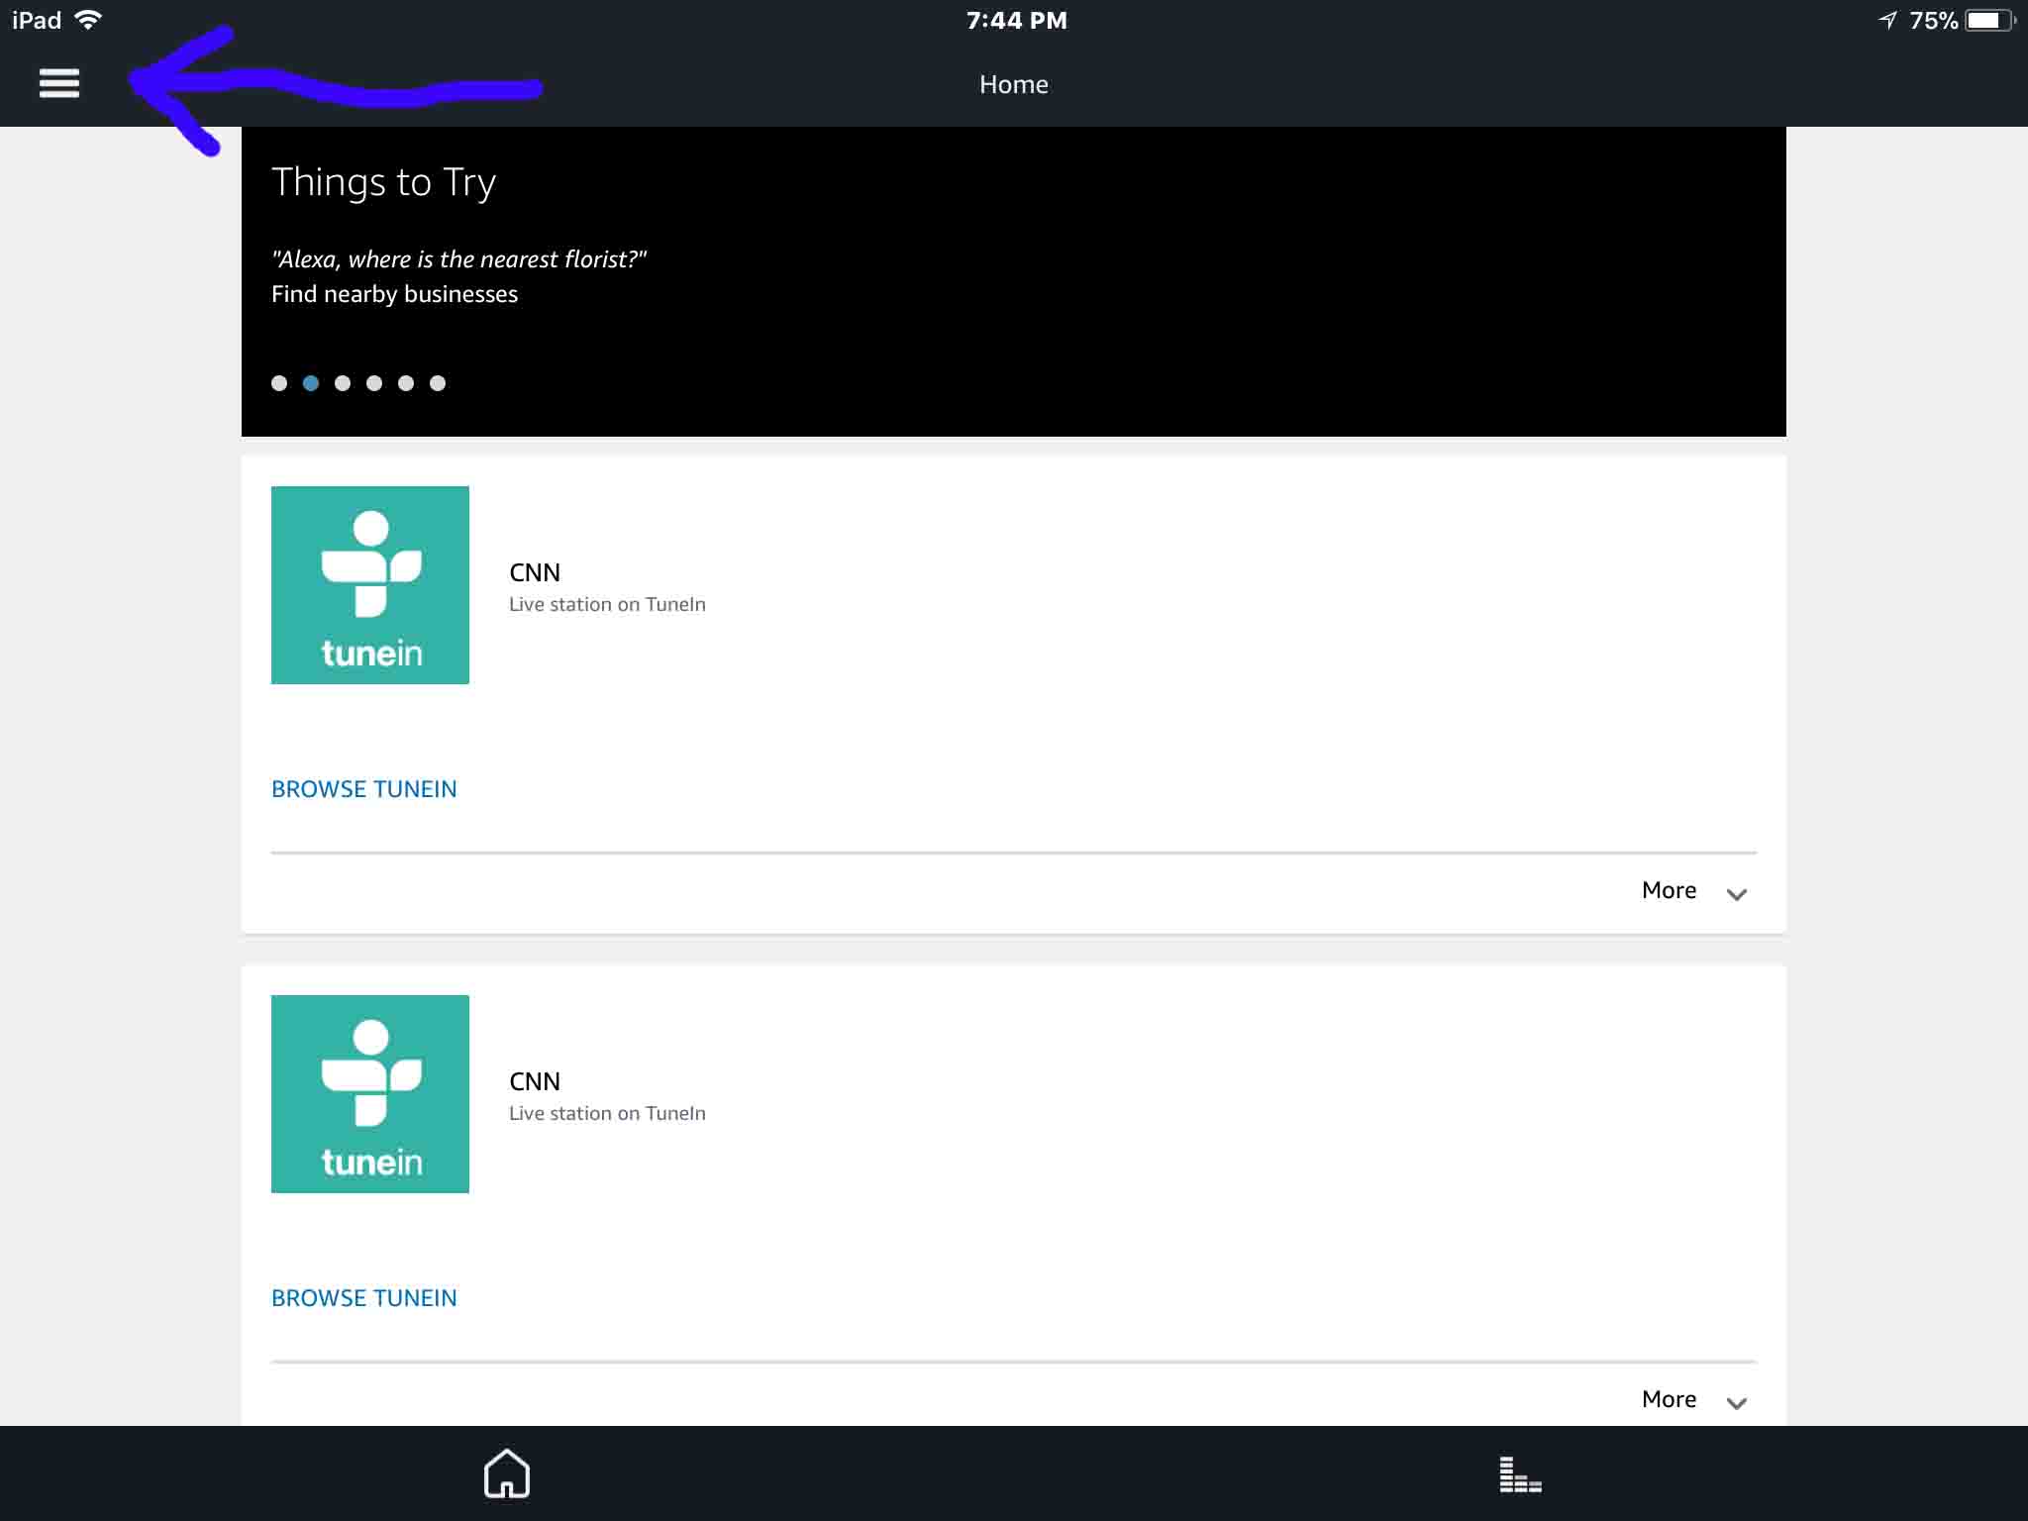
Task: Open Now Playing via the equalizer icon
Action: (x=1519, y=1472)
